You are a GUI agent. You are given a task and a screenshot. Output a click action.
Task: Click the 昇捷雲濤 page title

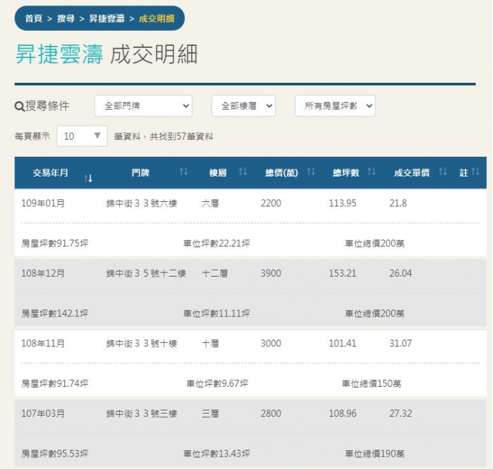[x=60, y=54]
